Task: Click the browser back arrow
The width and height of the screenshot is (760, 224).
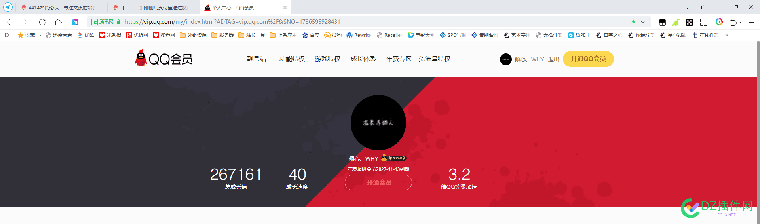Action: point(9,22)
